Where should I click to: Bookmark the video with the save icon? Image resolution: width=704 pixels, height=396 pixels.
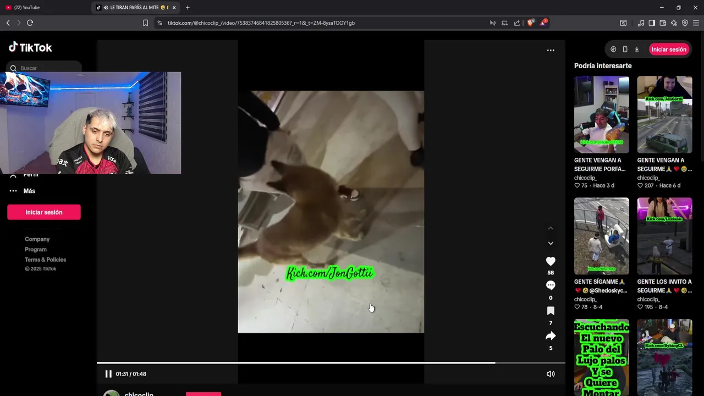(x=551, y=311)
